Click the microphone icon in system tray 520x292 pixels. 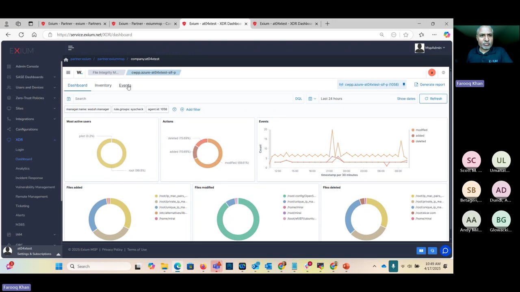393,266
